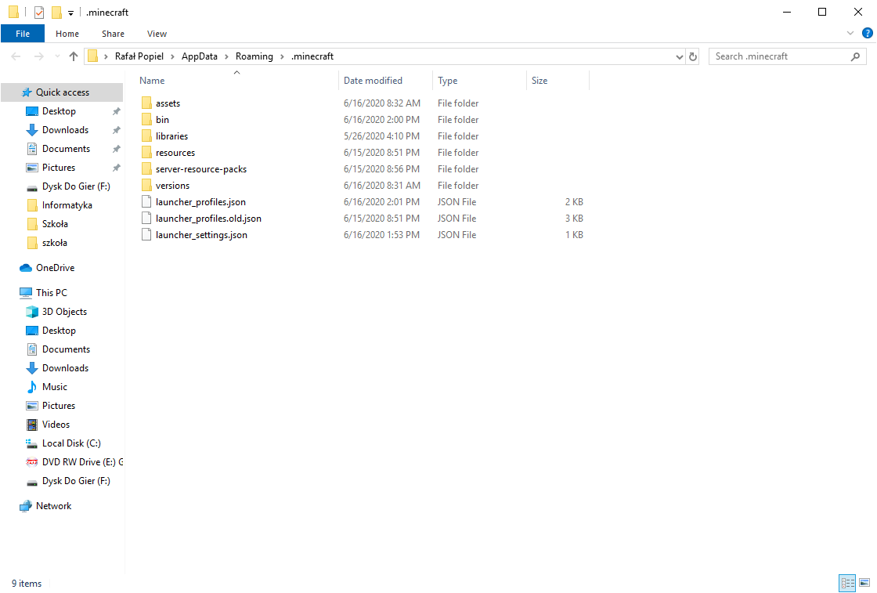Open the assets folder icon
The width and height of the screenshot is (877, 593).
pos(146,103)
